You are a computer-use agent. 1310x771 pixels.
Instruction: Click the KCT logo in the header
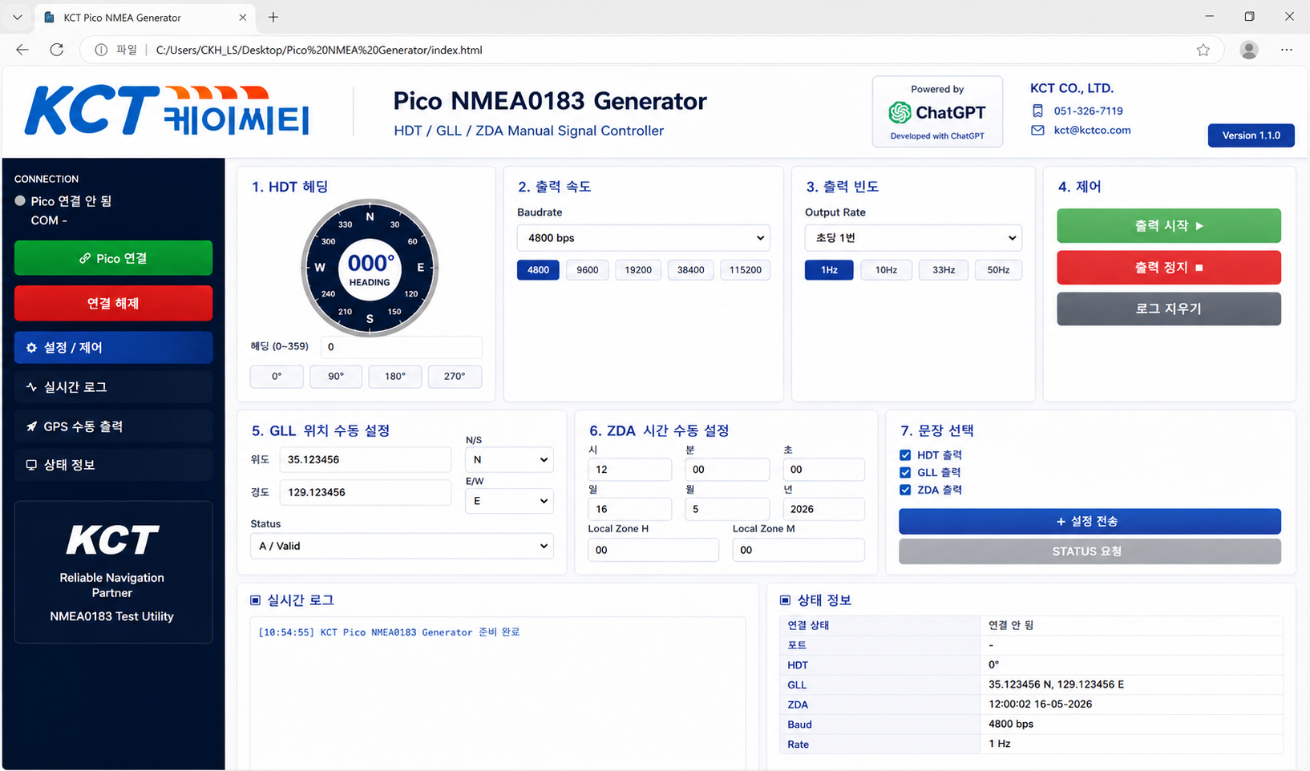[x=167, y=111]
